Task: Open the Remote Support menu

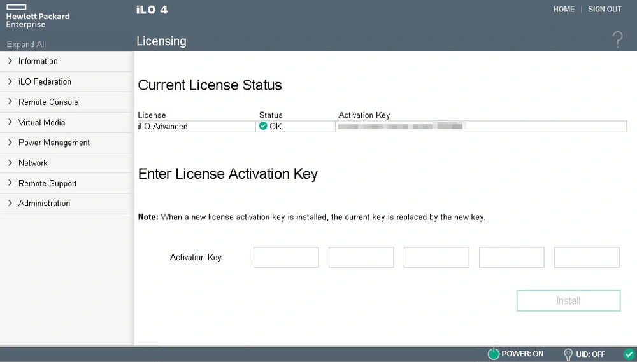Action: tap(47, 183)
